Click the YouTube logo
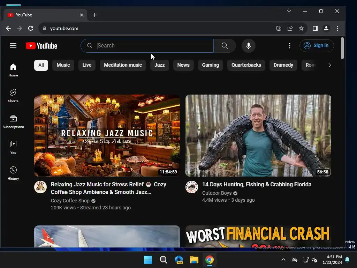This screenshot has width=357, height=268. pos(41,46)
